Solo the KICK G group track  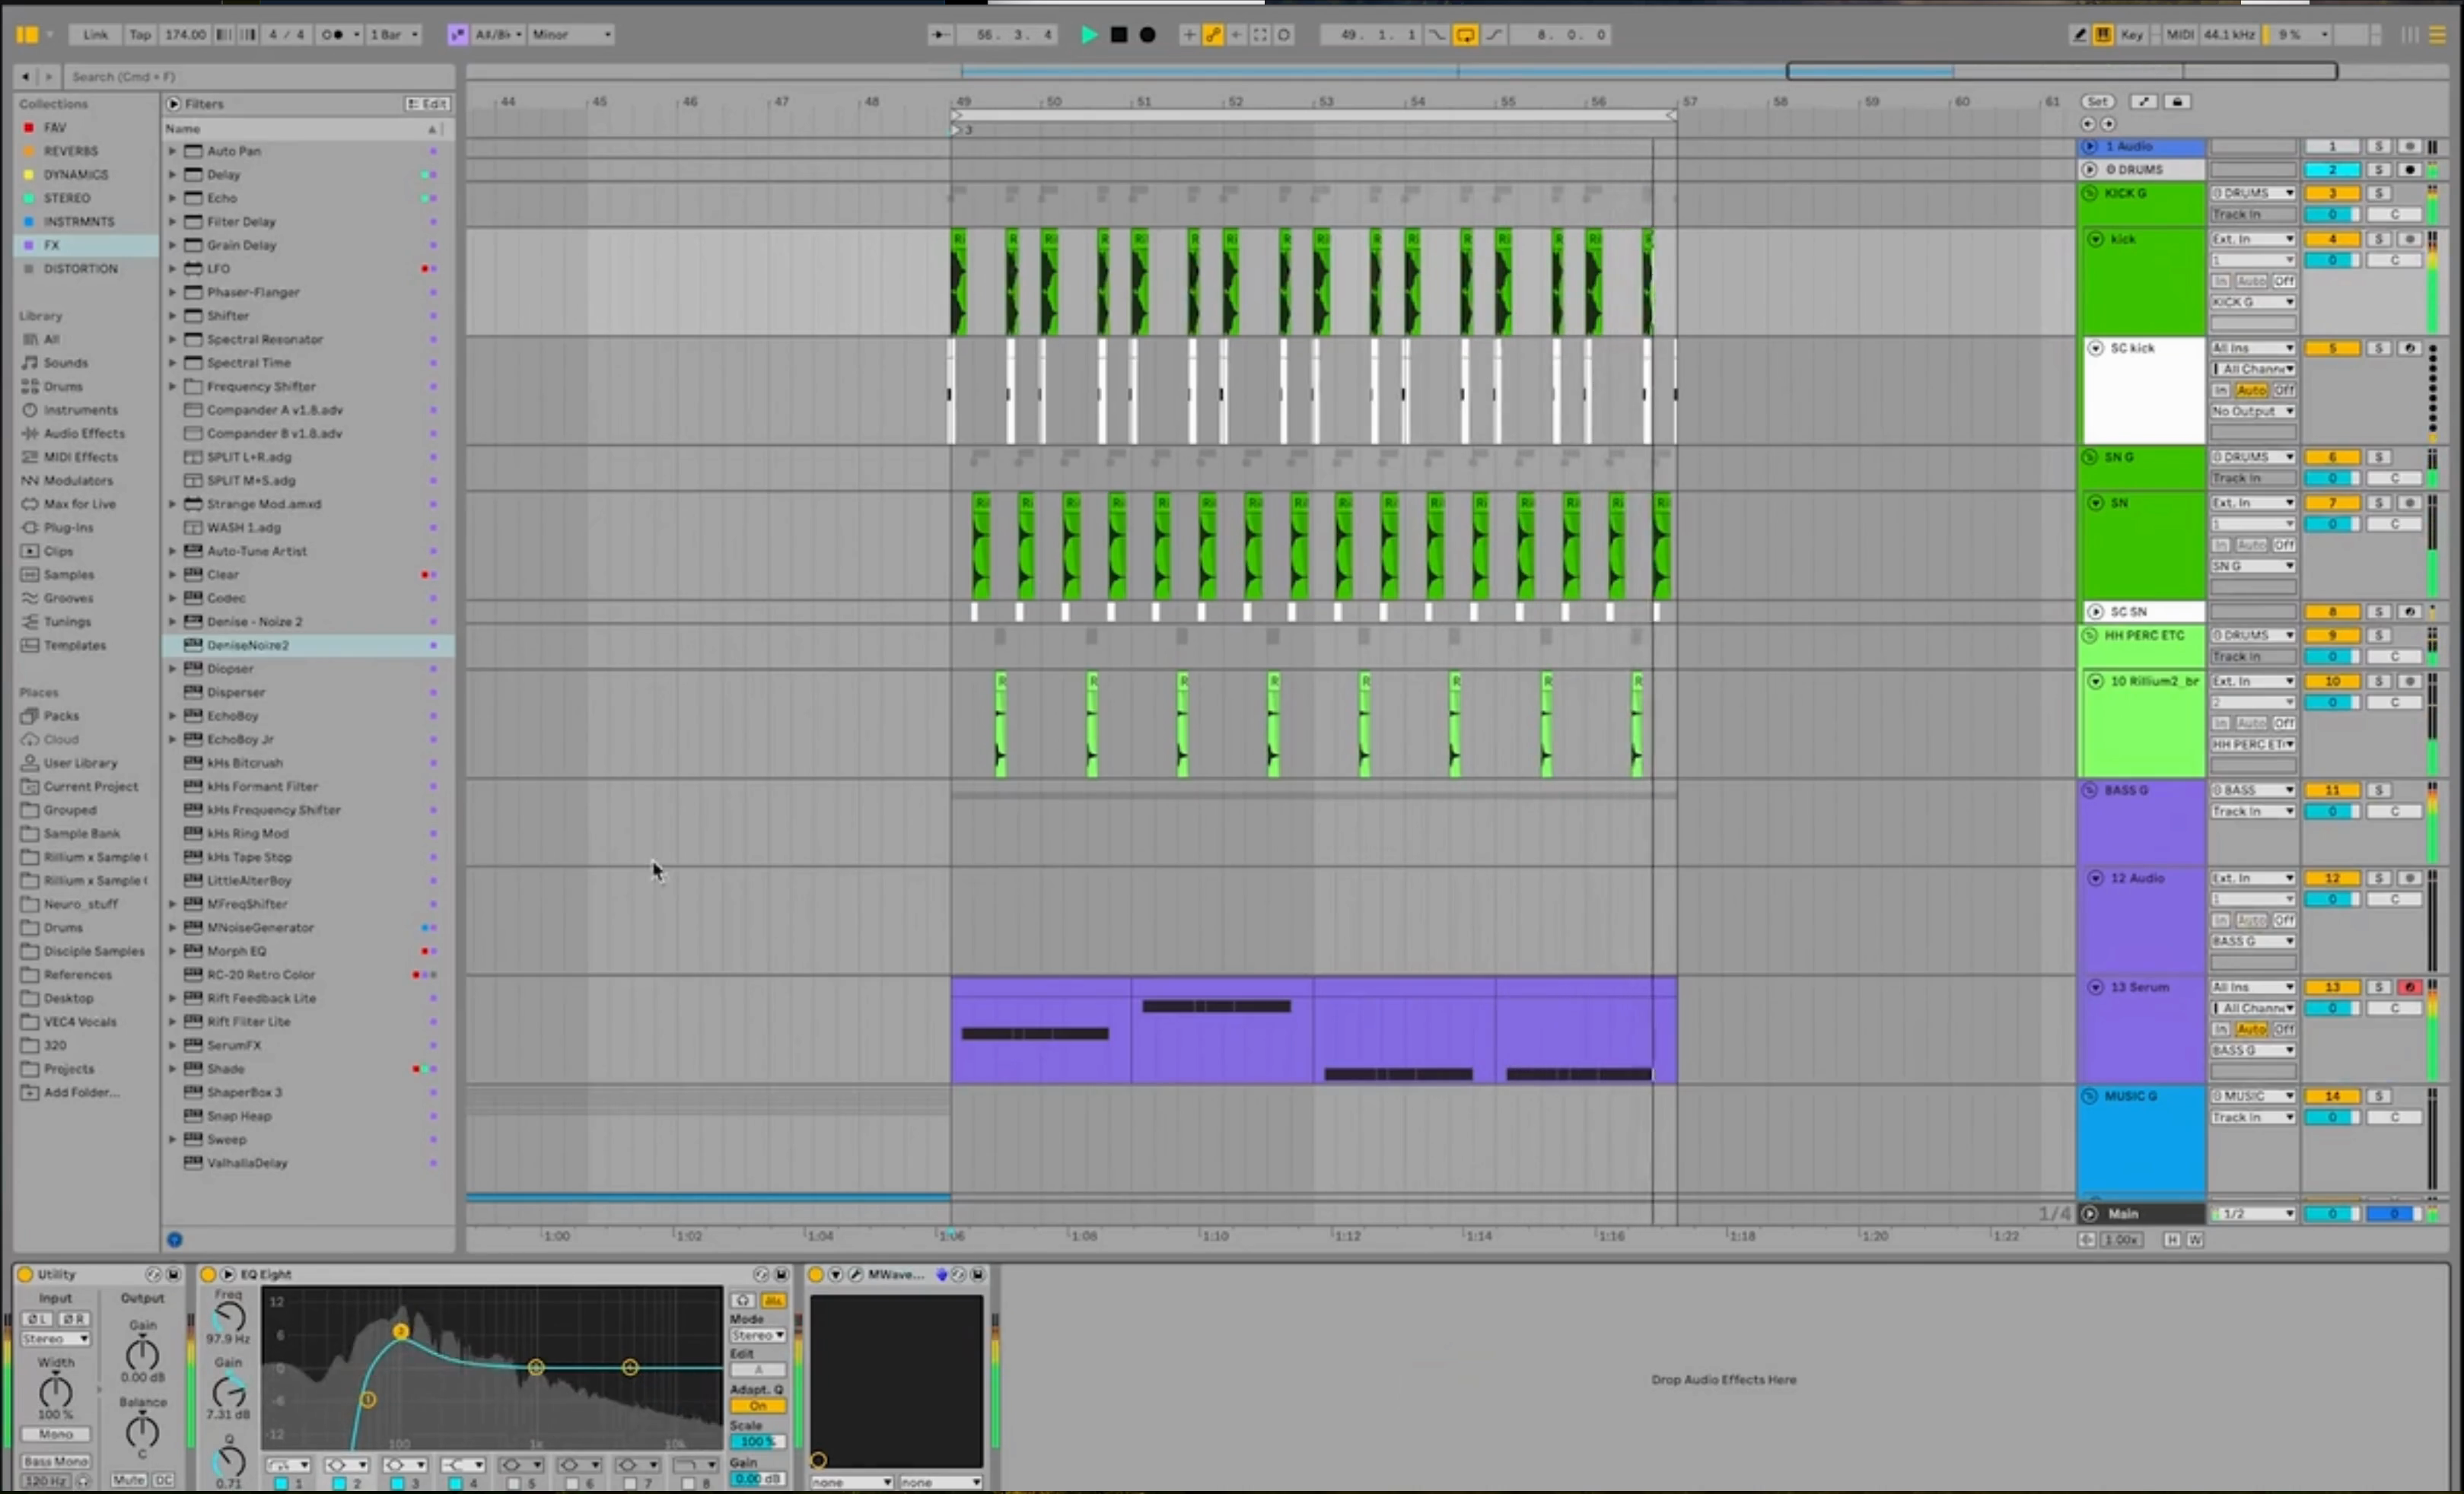2378,193
